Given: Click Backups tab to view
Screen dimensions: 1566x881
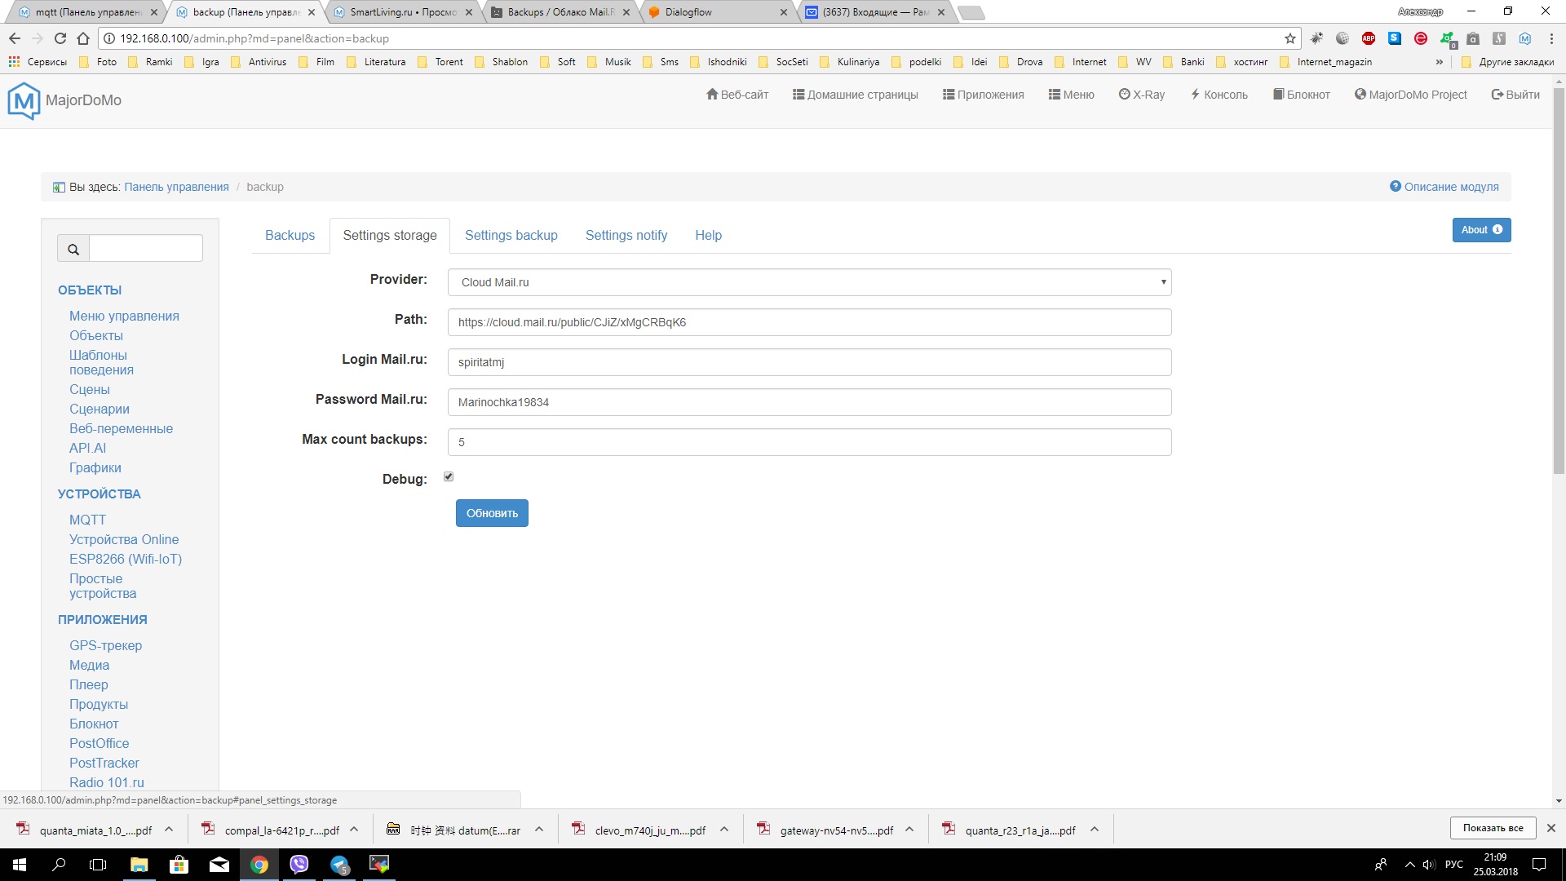Looking at the screenshot, I should point(288,234).
